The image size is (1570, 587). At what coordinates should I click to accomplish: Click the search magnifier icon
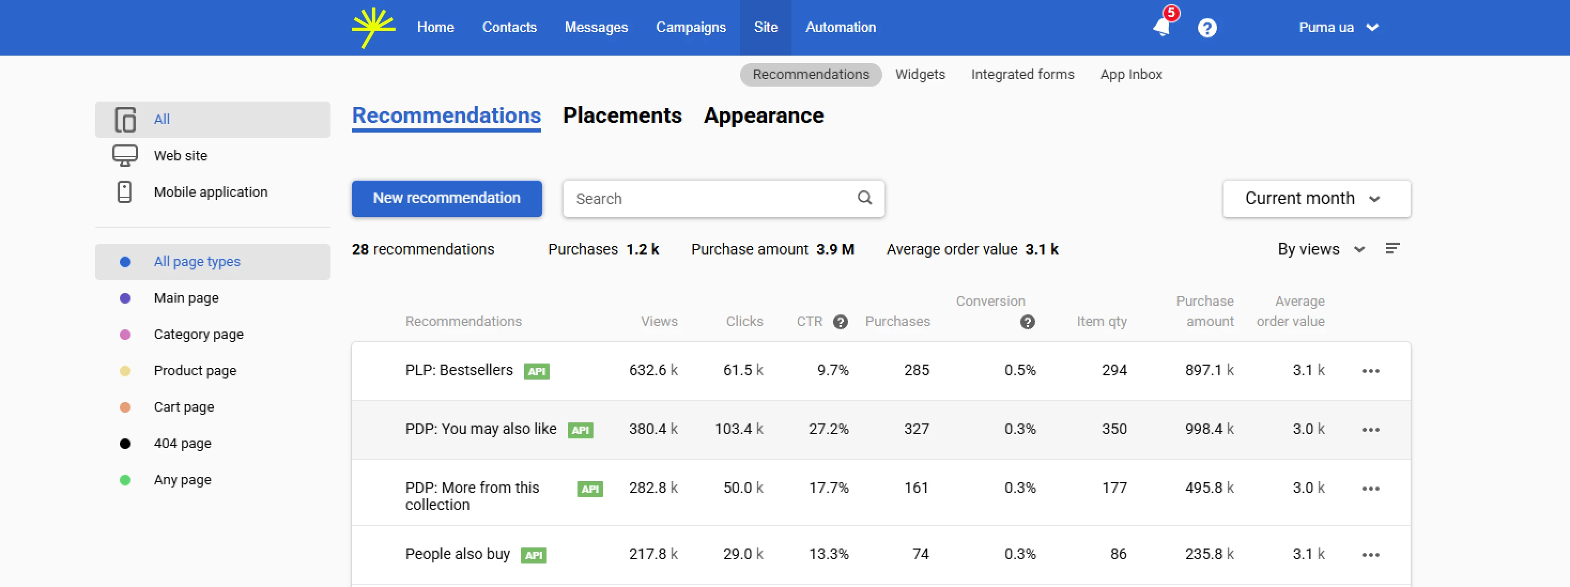864,197
